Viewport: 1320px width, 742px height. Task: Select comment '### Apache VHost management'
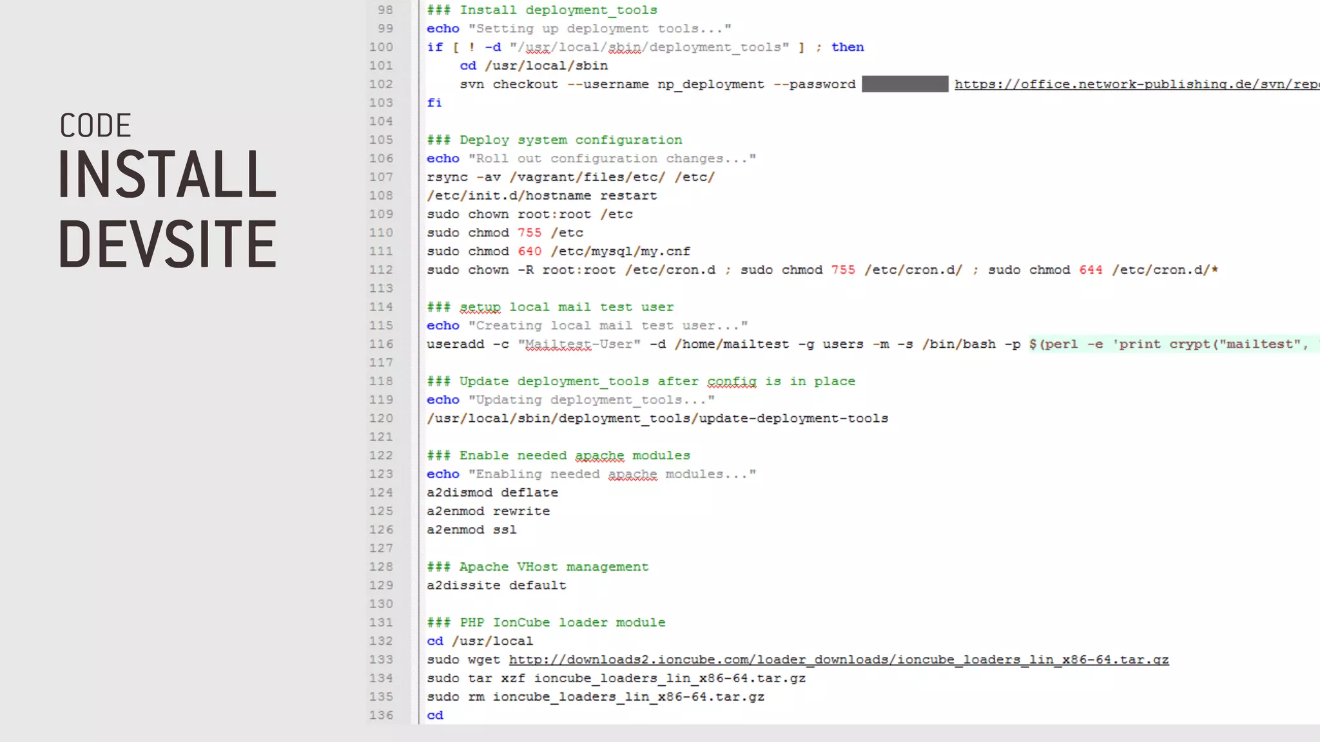538,567
